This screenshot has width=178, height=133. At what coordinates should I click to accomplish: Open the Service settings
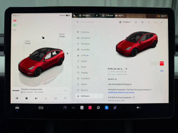[83, 90]
